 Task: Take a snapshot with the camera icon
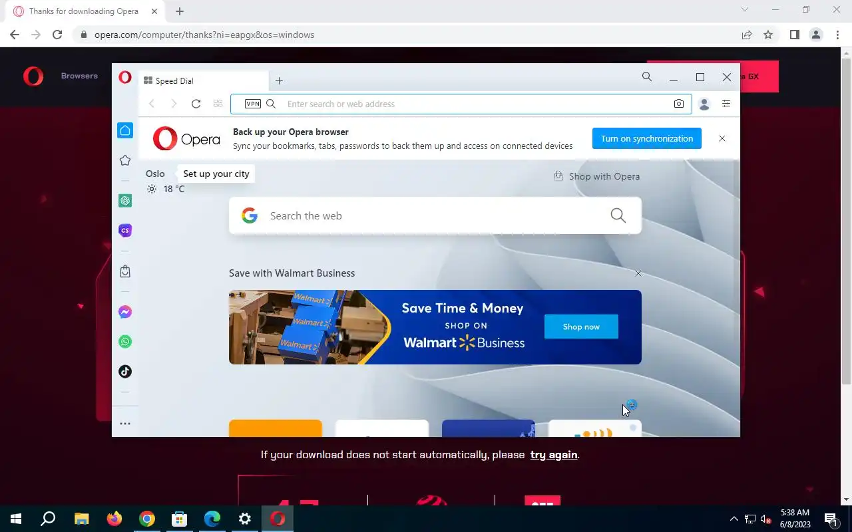pos(679,104)
